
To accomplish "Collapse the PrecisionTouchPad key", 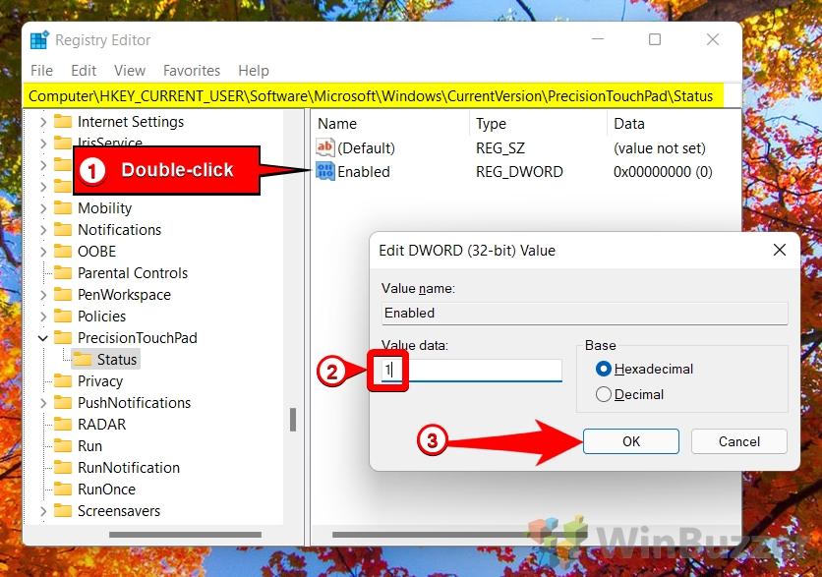I will [x=43, y=338].
